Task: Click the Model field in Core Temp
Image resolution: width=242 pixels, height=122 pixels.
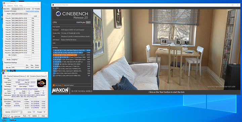Action: point(26,14)
